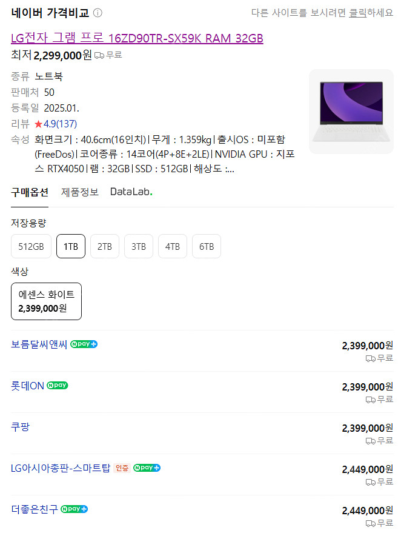Click the red star rating icon
Screen dimensions: 401x533
click(x=38, y=124)
